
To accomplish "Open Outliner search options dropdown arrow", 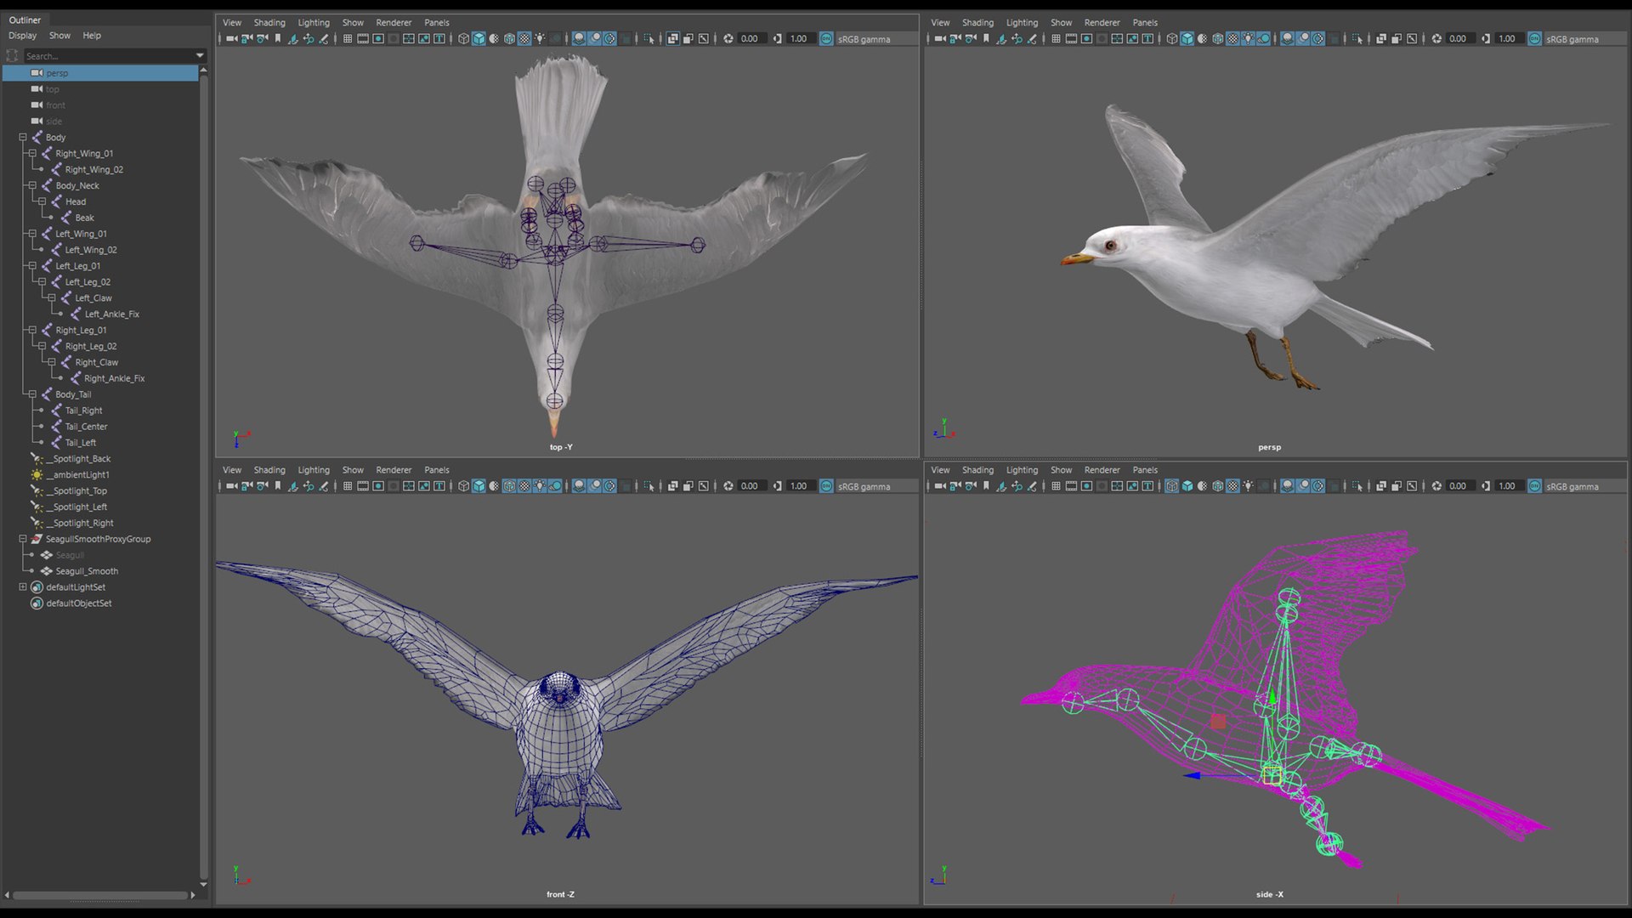I will point(201,55).
